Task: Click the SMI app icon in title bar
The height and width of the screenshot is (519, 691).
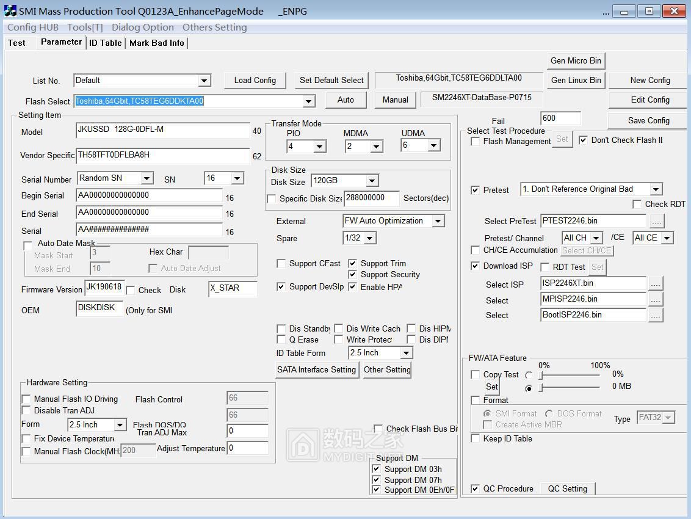Action: click(10, 11)
